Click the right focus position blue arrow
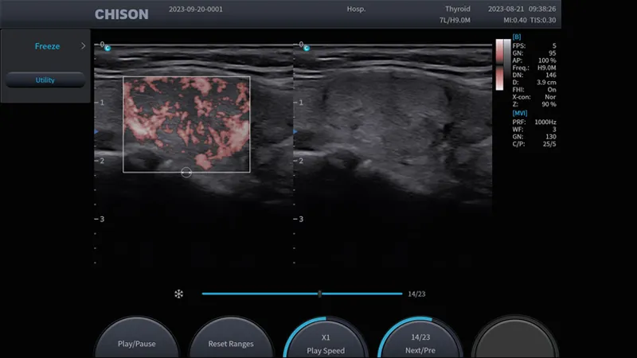 [295, 132]
